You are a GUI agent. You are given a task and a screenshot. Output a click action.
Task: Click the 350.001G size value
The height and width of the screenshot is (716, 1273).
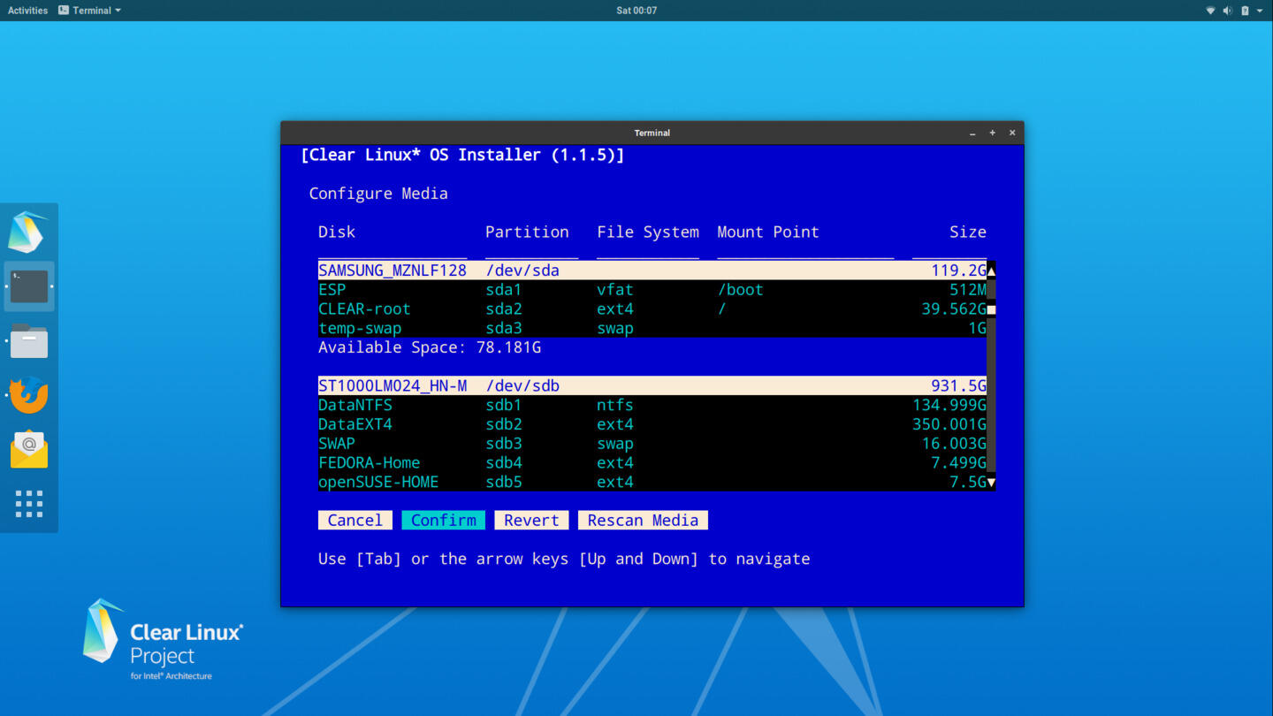point(949,424)
